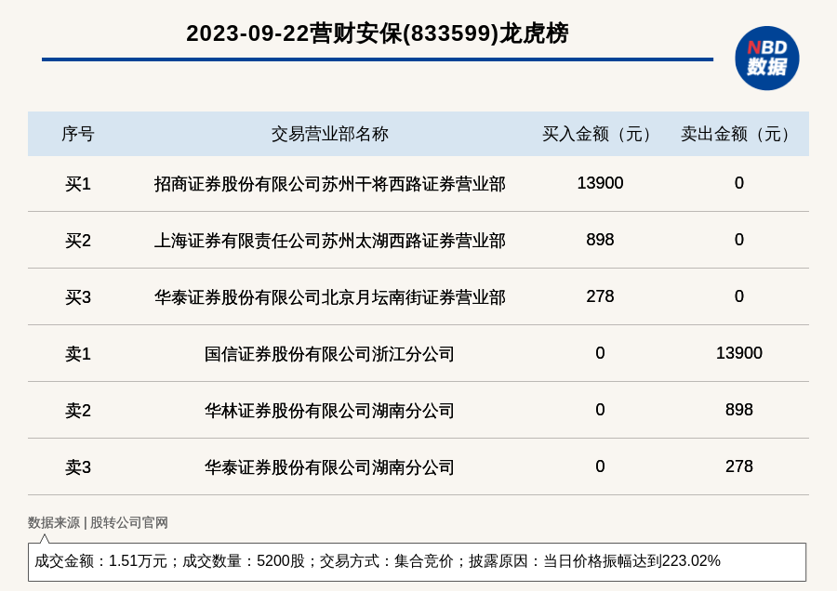Select the 买3 row label
Image resolution: width=837 pixels, height=591 pixels.
(78, 297)
